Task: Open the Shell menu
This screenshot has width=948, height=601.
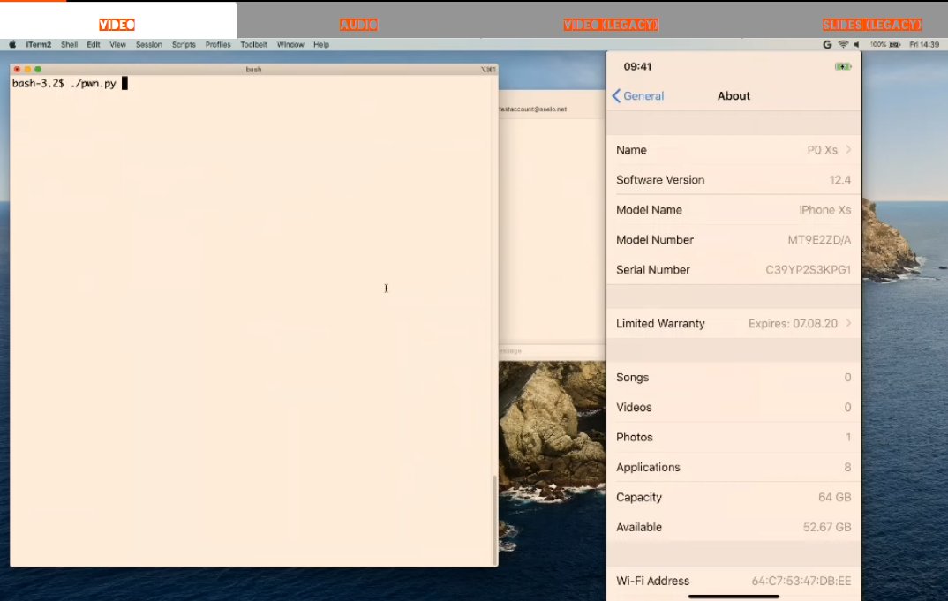Action: (x=69, y=45)
